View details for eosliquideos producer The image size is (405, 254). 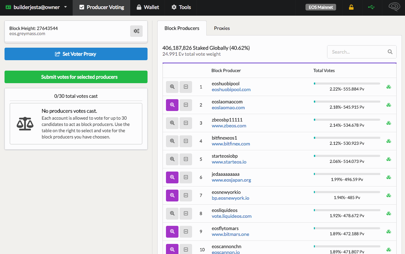point(172,213)
